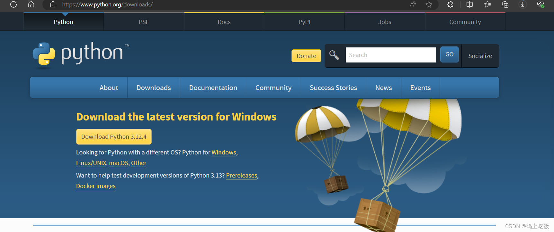
Task: Show browser Downloads icon
Action: tap(523, 4)
